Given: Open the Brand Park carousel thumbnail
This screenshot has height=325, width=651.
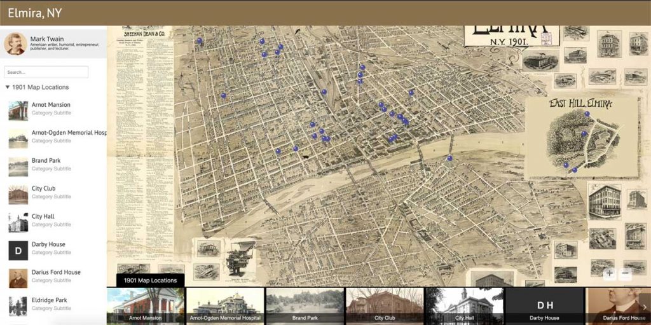Looking at the screenshot, I should [305, 307].
